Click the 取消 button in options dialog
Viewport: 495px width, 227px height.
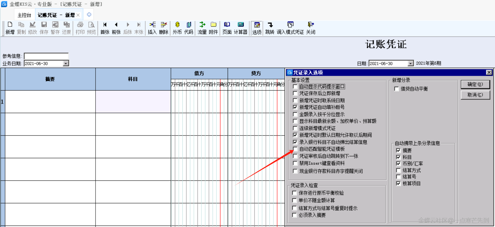(x=475, y=95)
